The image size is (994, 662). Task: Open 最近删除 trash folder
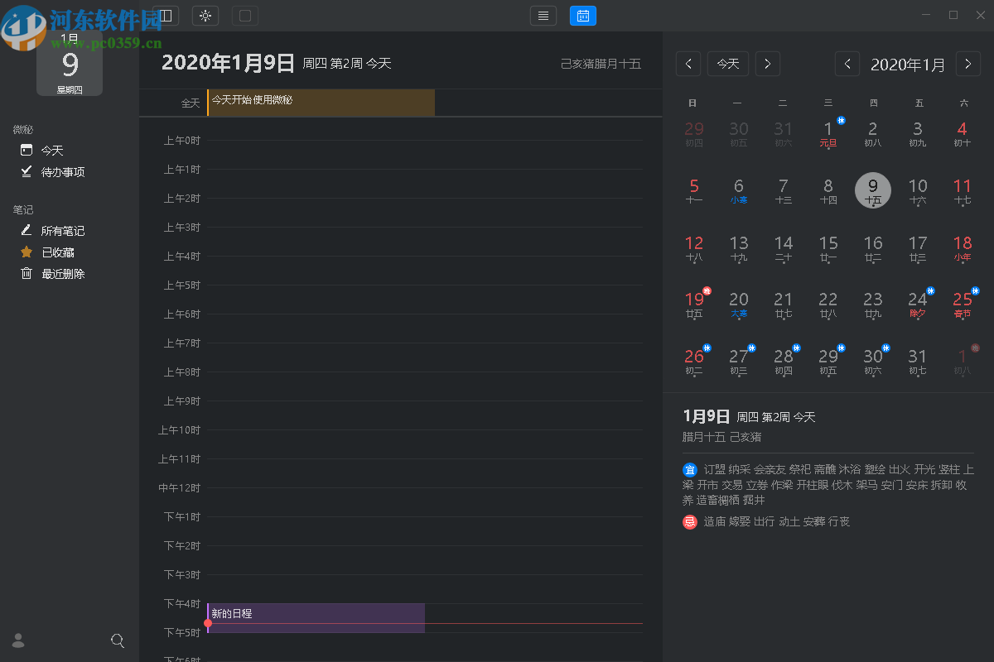[62, 274]
